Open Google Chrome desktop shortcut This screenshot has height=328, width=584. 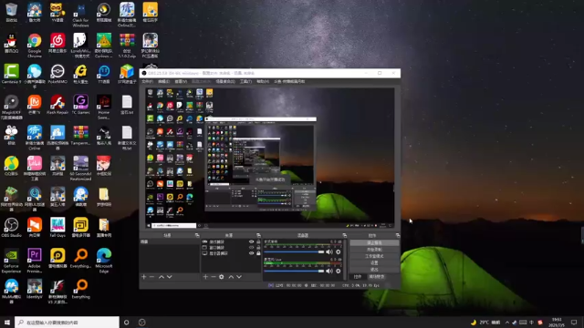click(35, 45)
